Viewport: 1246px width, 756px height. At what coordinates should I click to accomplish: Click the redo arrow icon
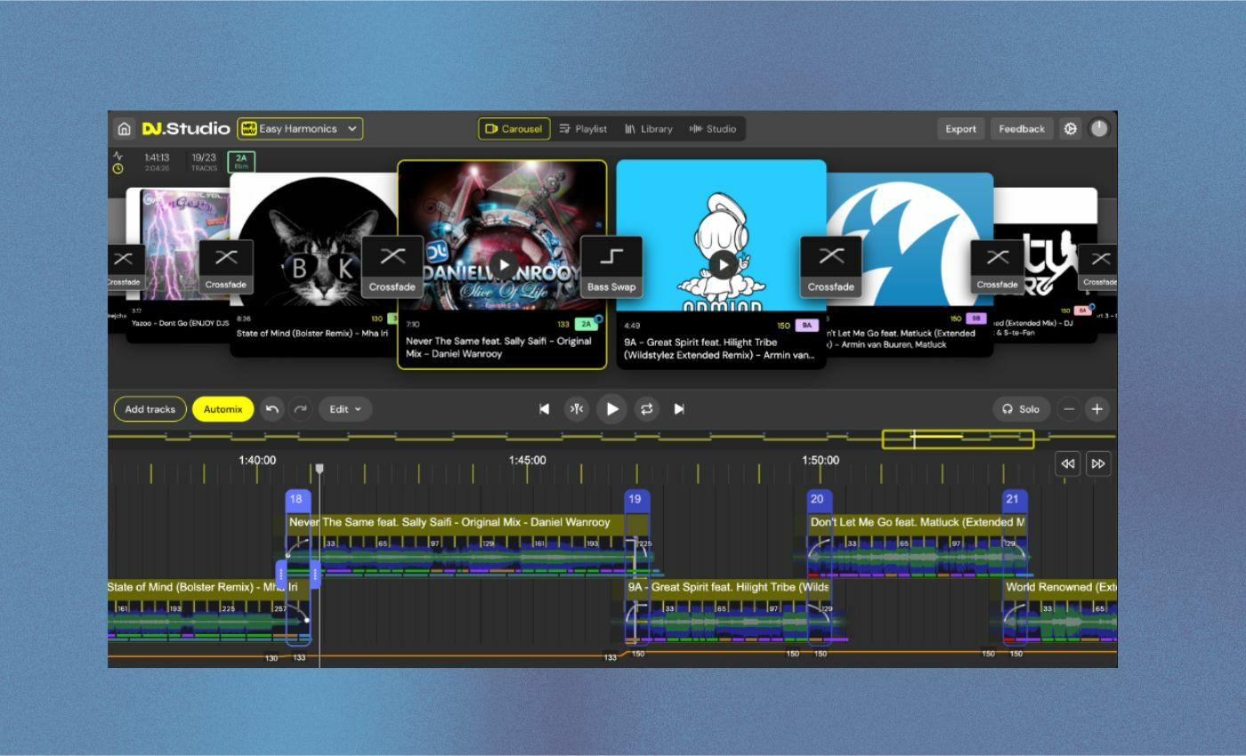[301, 409]
